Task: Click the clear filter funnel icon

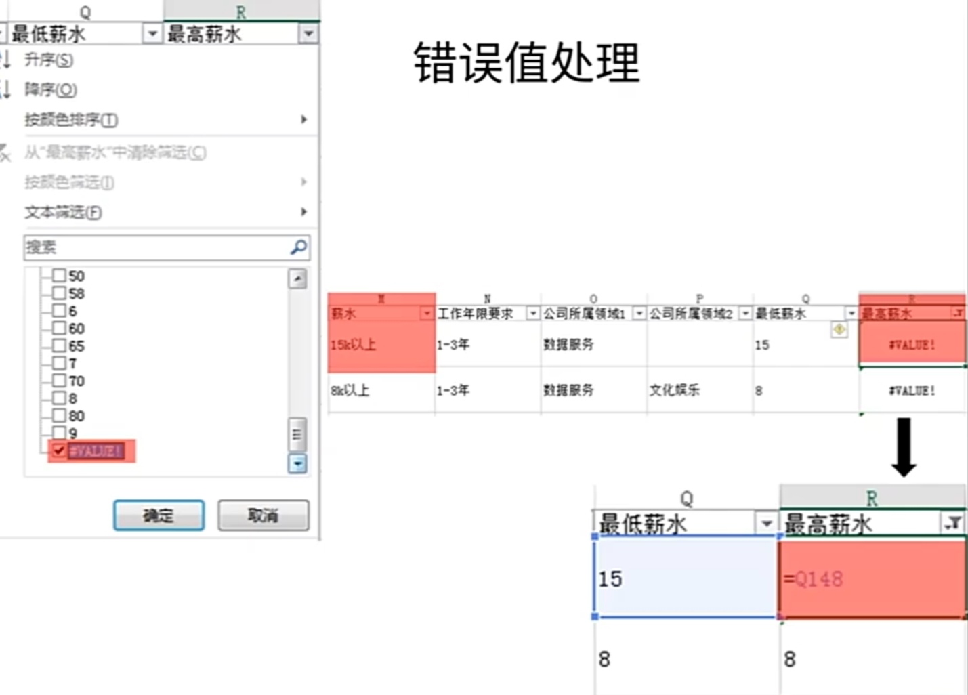Action: tap(5, 152)
